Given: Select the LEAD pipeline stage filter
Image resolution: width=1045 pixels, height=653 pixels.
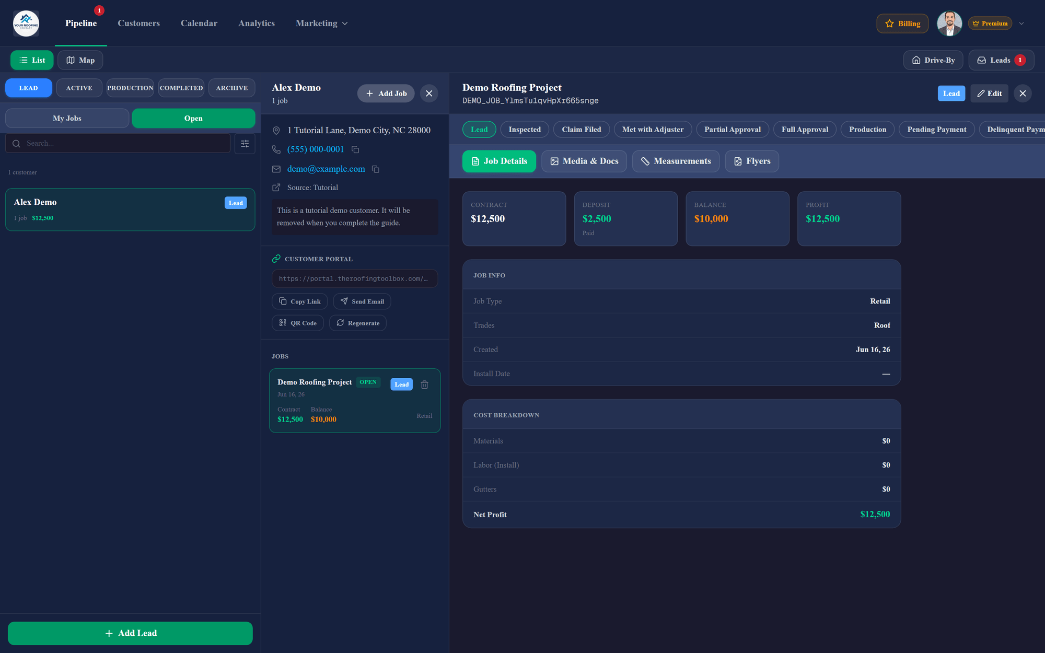Looking at the screenshot, I should 29,88.
